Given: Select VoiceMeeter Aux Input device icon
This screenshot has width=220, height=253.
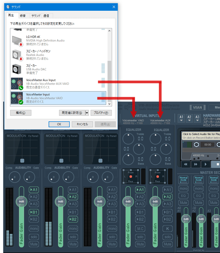Looking at the screenshot, I should 17,84.
